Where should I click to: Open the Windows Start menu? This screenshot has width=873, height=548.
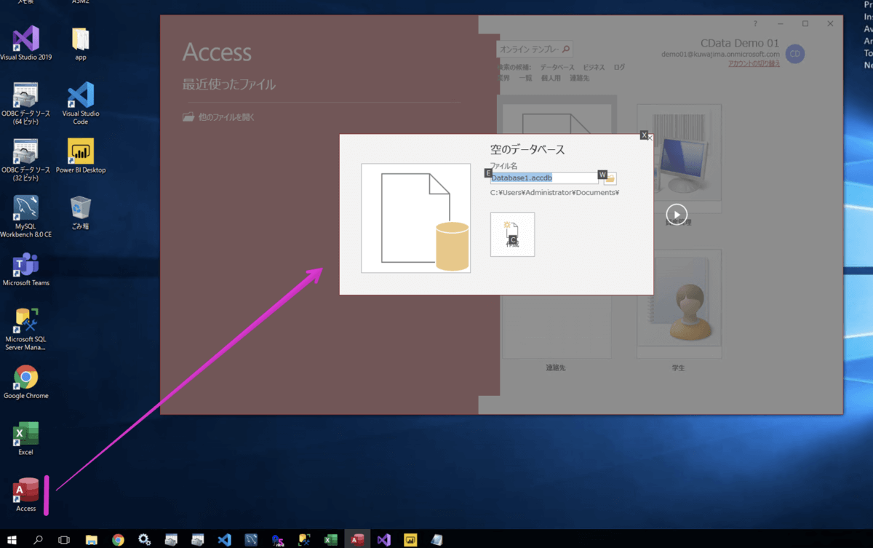[12, 540]
